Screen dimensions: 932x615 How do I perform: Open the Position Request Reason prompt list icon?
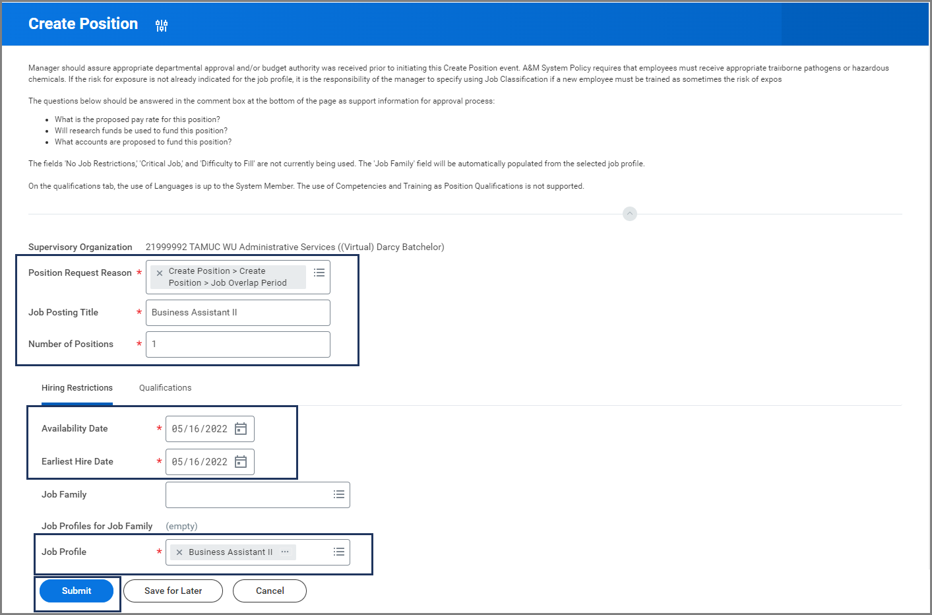[x=319, y=273]
